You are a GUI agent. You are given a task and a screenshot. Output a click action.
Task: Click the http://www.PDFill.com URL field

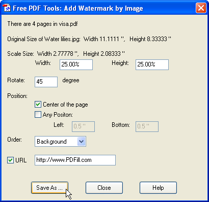point(75,160)
